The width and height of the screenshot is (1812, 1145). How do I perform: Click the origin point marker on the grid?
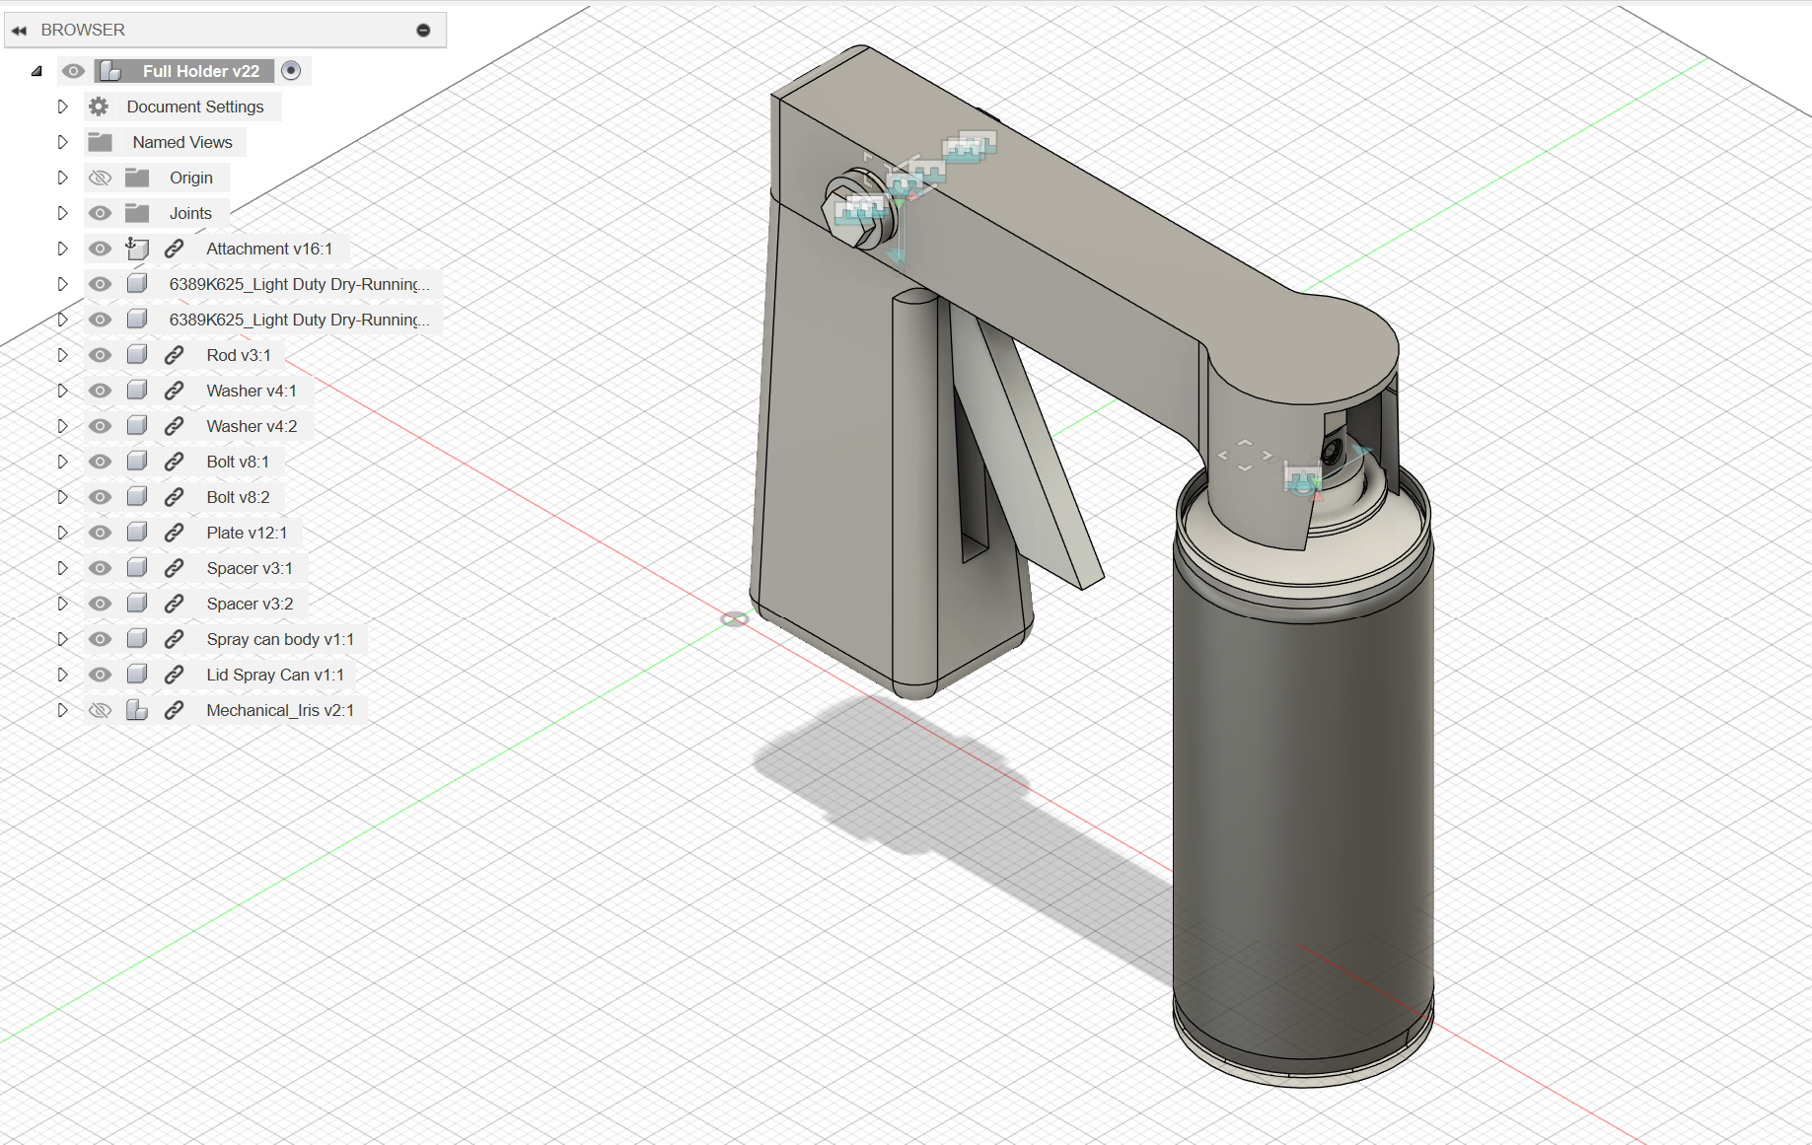click(x=734, y=619)
